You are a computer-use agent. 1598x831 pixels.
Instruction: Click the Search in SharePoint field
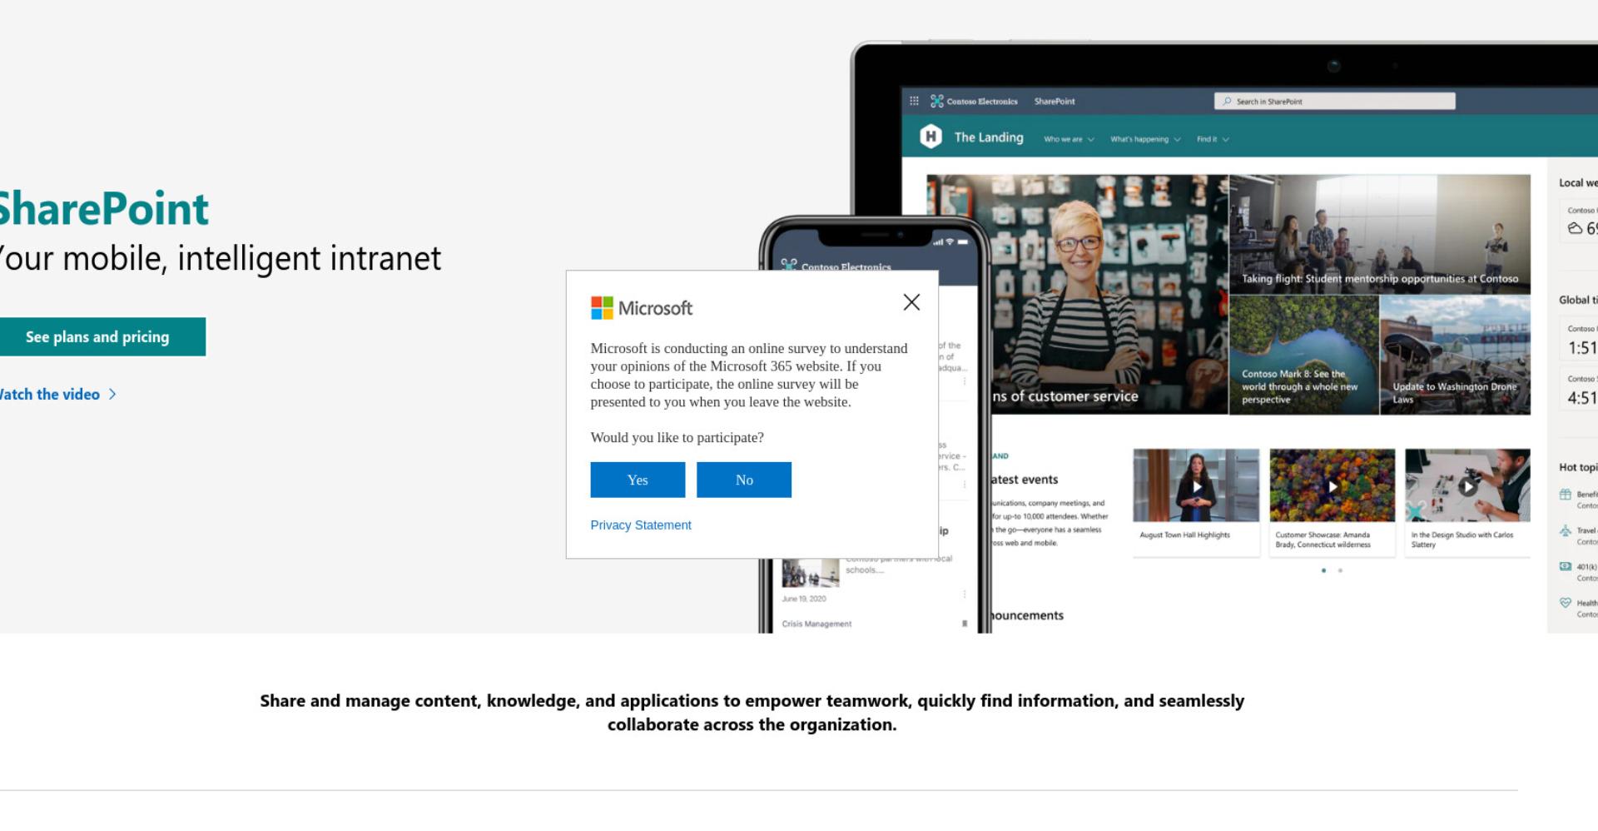[x=1334, y=102]
